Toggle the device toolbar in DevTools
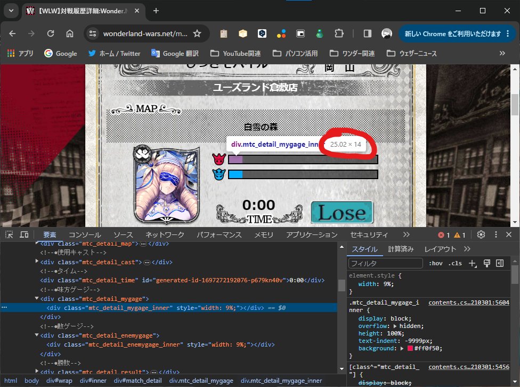This screenshot has width=520, height=387. point(24,234)
